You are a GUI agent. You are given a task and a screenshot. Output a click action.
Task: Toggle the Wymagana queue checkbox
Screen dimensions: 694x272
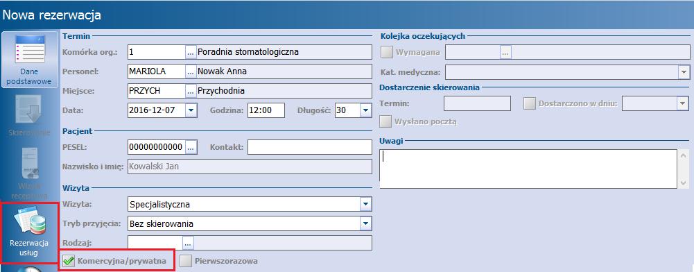pyautogui.click(x=387, y=52)
